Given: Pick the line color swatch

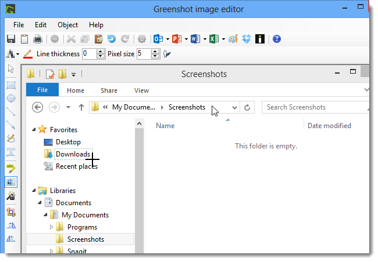Looking at the screenshot, I should pyautogui.click(x=27, y=54).
